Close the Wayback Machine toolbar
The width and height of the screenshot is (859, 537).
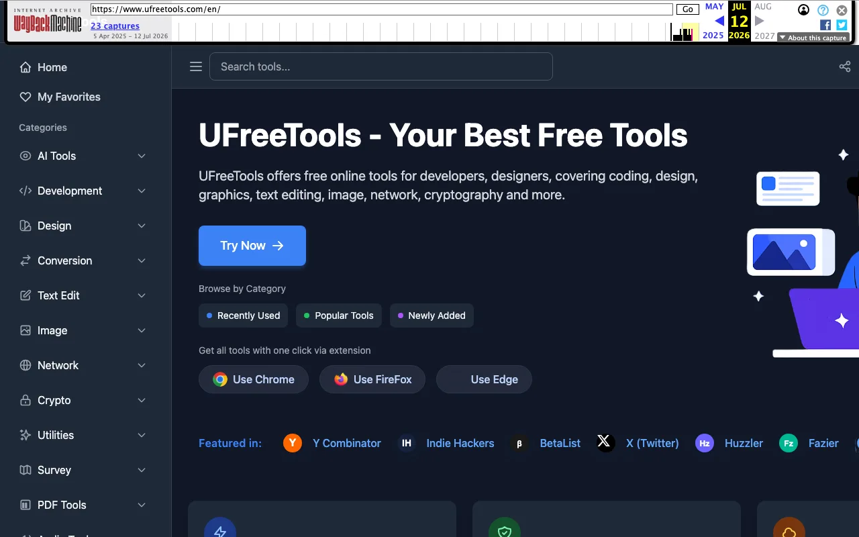point(842,10)
